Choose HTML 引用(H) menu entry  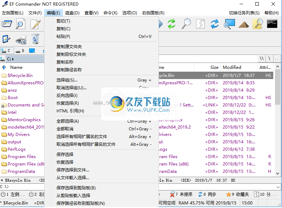102,111
